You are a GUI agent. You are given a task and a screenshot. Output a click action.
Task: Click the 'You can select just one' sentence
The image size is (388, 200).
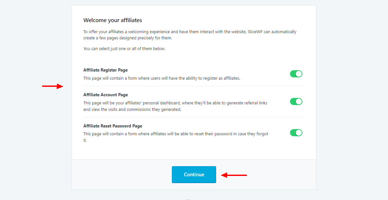click(x=124, y=49)
